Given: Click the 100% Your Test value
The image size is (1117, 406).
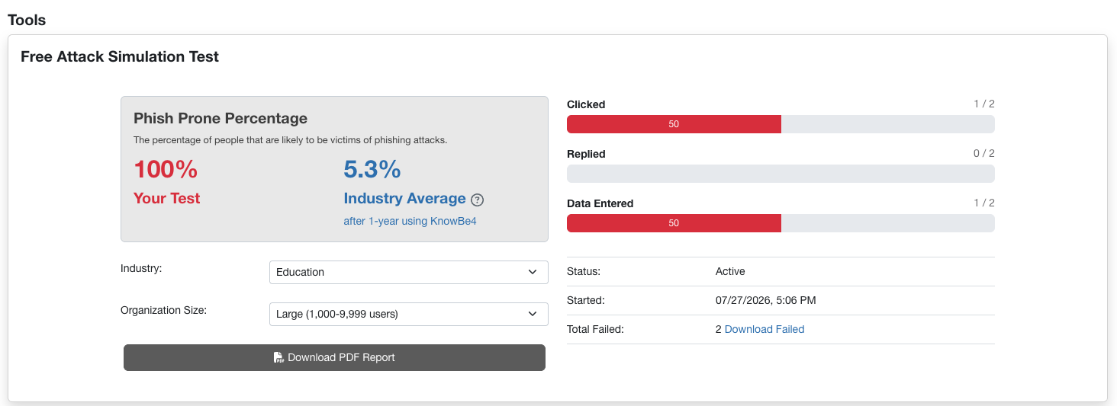Looking at the screenshot, I should click(x=166, y=169).
